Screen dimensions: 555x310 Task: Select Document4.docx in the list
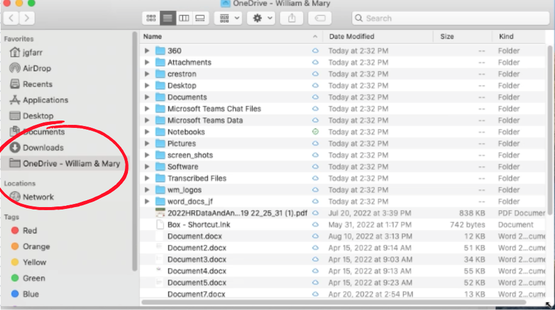(x=197, y=271)
